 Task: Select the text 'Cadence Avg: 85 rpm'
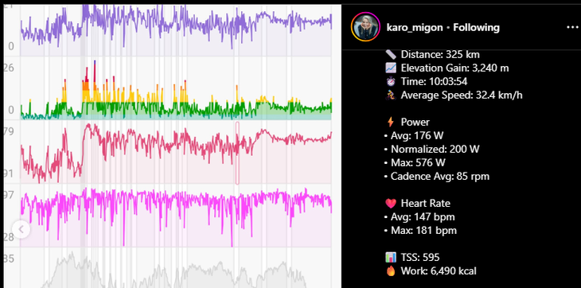click(x=440, y=176)
